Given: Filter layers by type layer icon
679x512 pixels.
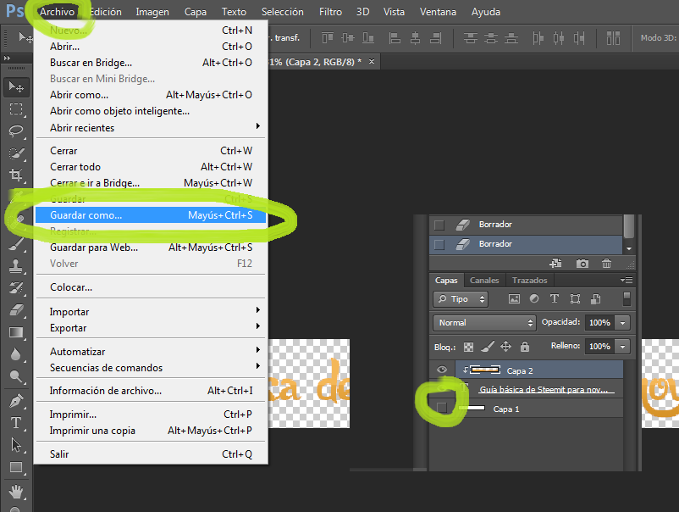Looking at the screenshot, I should (x=555, y=298).
